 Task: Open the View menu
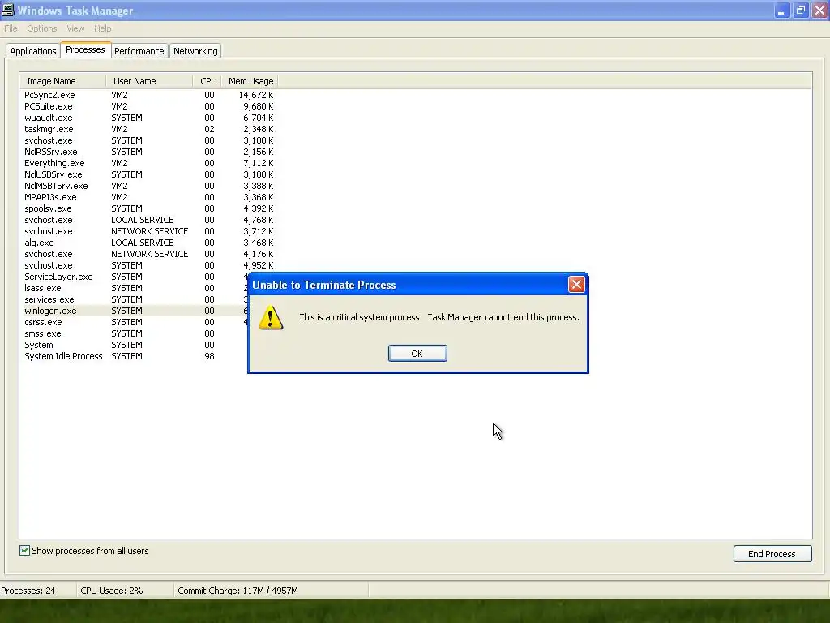pyautogui.click(x=75, y=28)
